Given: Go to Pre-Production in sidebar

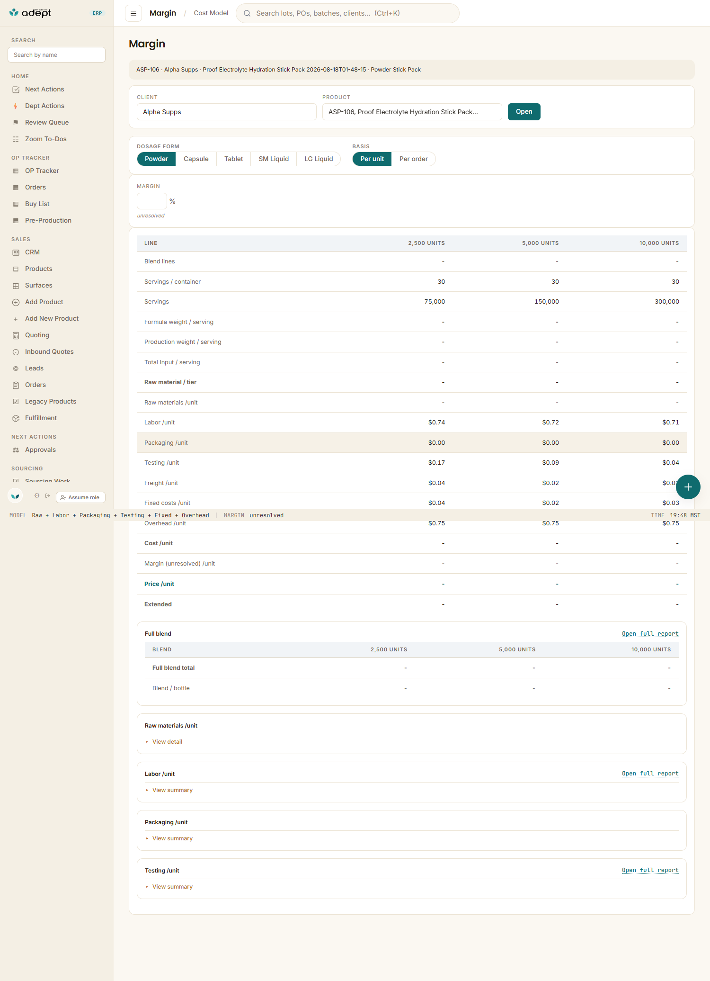Looking at the screenshot, I should pyautogui.click(x=48, y=221).
